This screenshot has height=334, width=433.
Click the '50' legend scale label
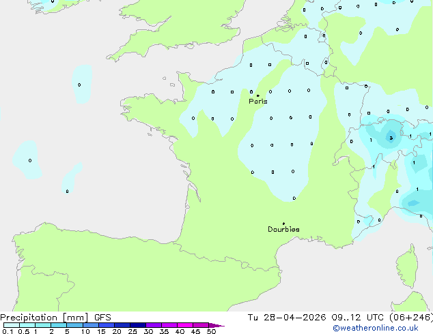click(x=212, y=331)
